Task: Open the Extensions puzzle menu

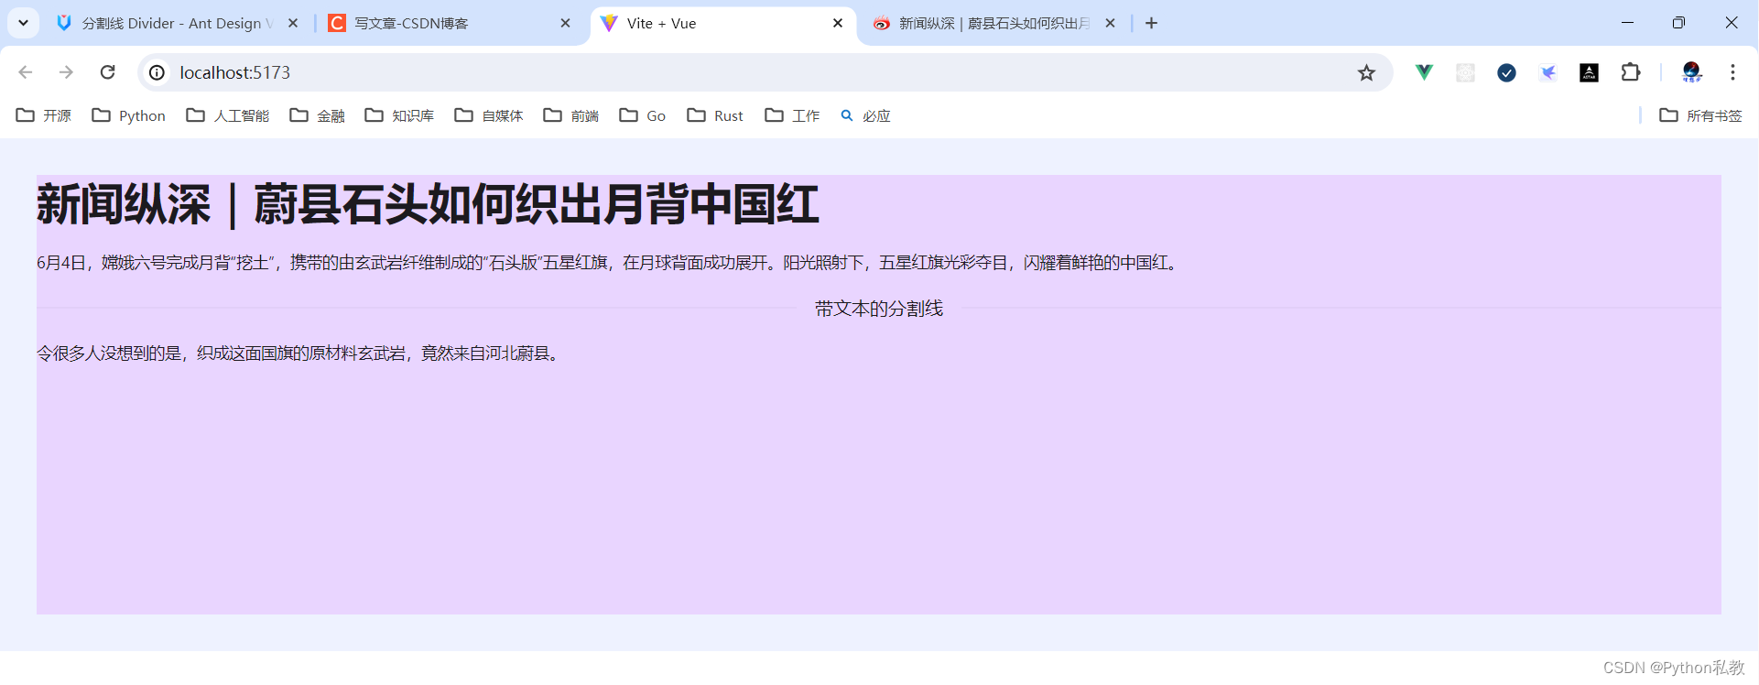Action: point(1631,72)
